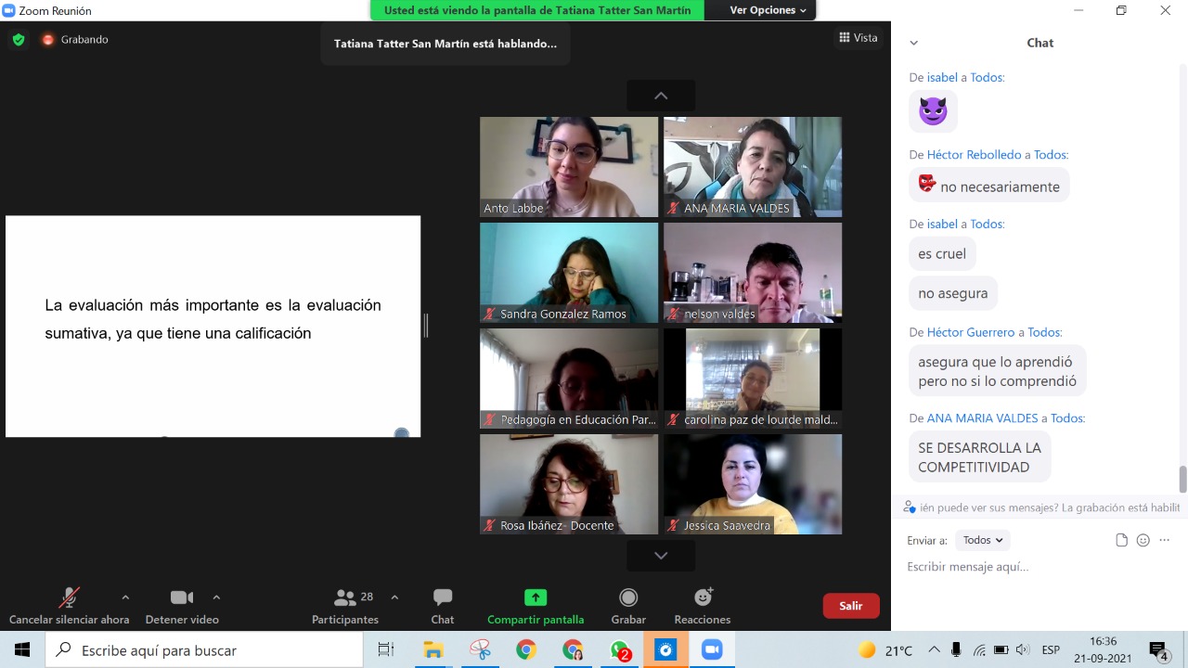1188x668 pixels.
Task: Expand audio options arrow beside microphone
Action: (125, 597)
